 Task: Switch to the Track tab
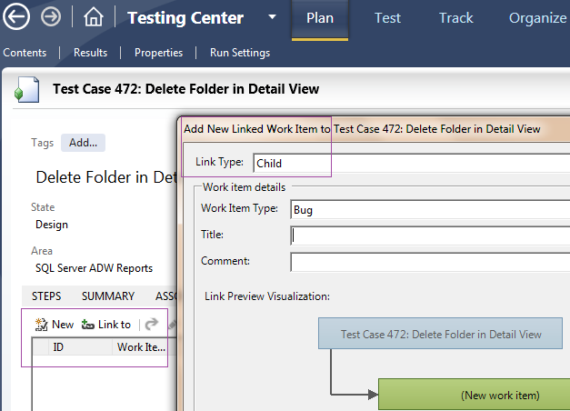[455, 18]
